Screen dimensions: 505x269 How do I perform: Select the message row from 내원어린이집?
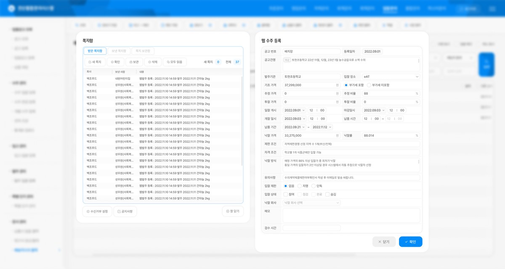(x=163, y=79)
